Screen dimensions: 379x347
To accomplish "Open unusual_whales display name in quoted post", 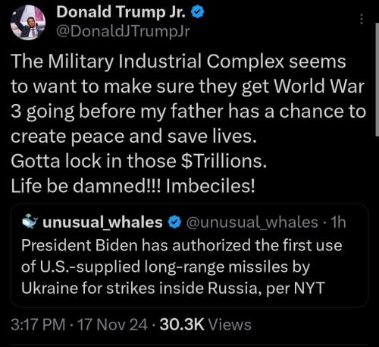I will coord(102,222).
